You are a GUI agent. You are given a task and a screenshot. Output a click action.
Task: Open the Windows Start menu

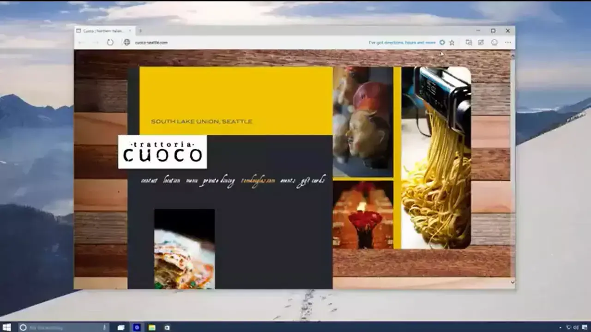(x=7, y=327)
